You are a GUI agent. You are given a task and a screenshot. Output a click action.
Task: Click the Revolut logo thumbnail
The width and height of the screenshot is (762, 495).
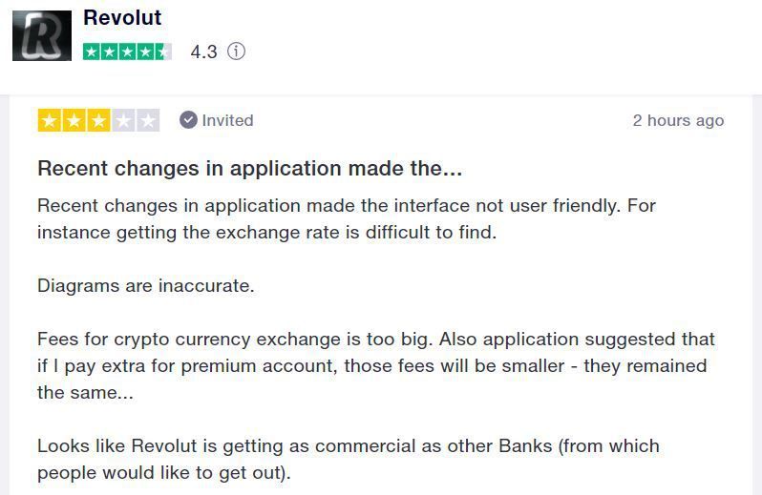point(42,35)
